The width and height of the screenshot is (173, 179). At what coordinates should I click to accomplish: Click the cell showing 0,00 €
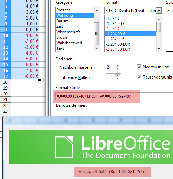point(25,30)
